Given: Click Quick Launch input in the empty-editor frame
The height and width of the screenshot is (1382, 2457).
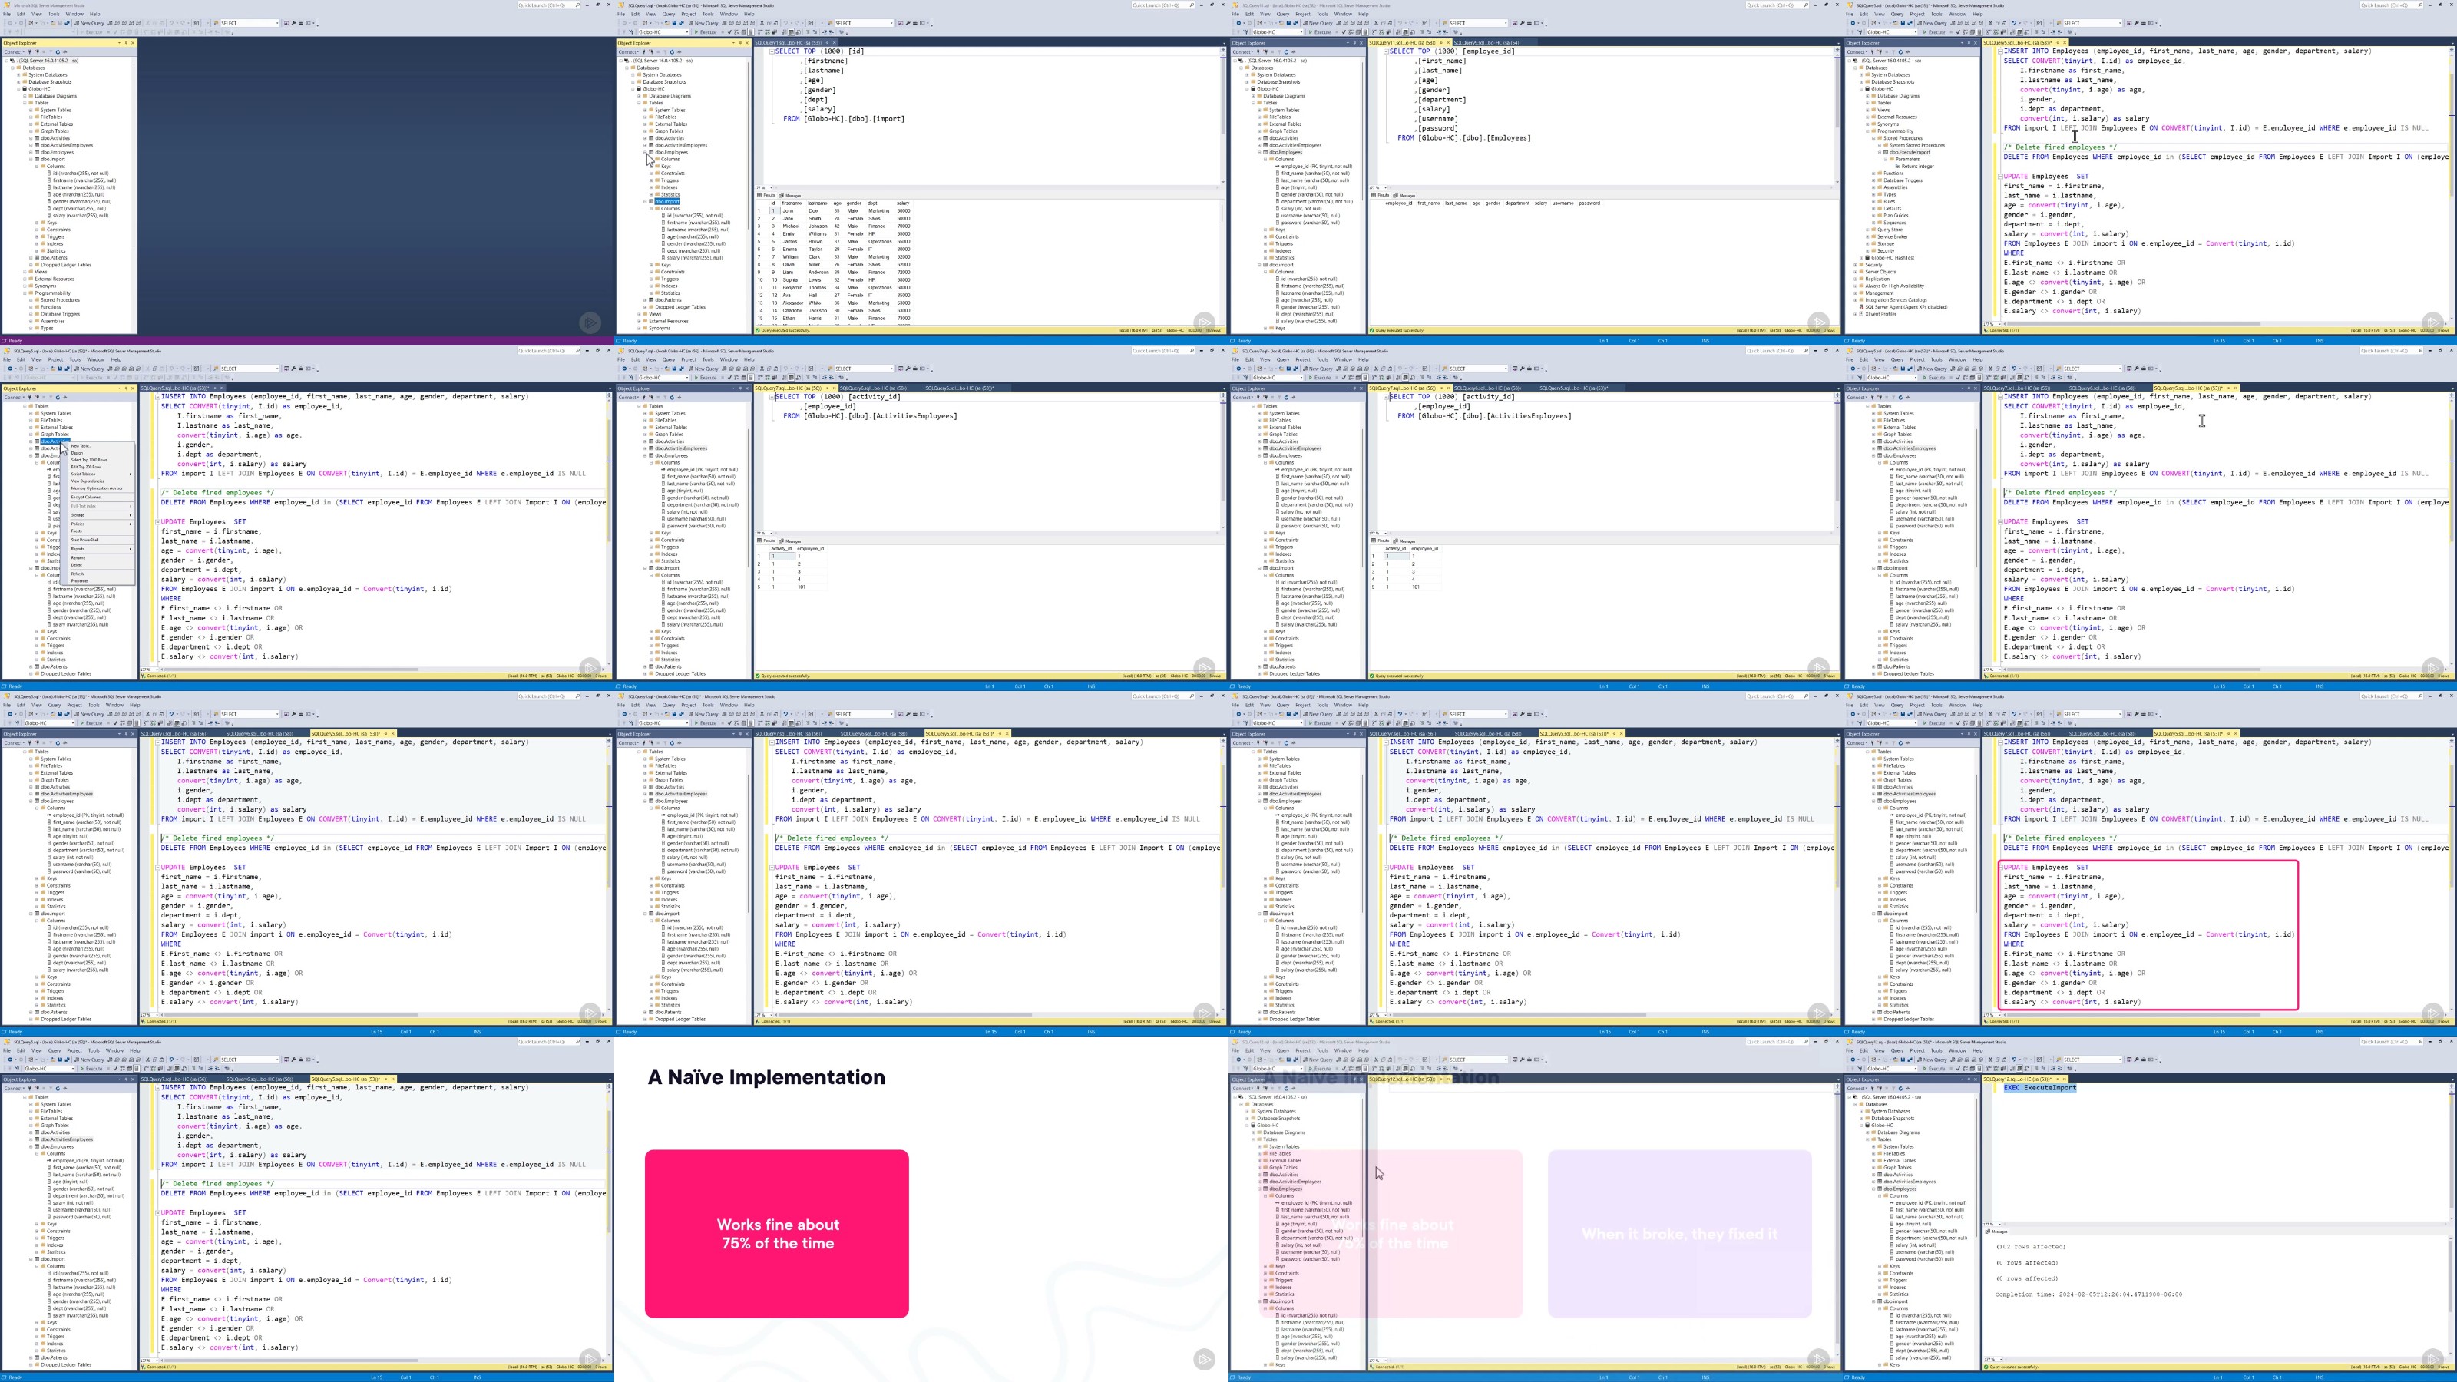Looking at the screenshot, I should [550, 5].
